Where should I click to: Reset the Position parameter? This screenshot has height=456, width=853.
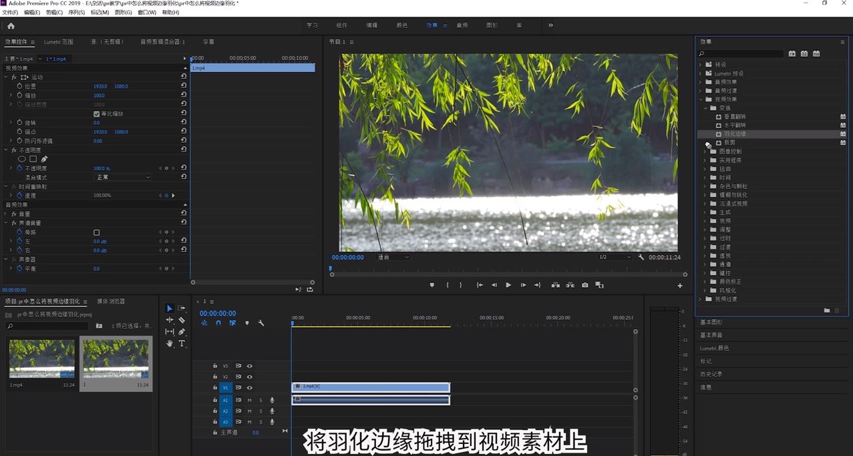click(184, 86)
